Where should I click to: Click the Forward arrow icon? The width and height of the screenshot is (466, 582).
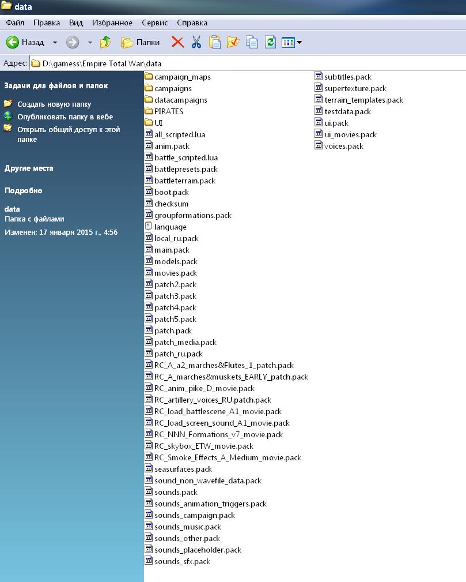click(73, 42)
